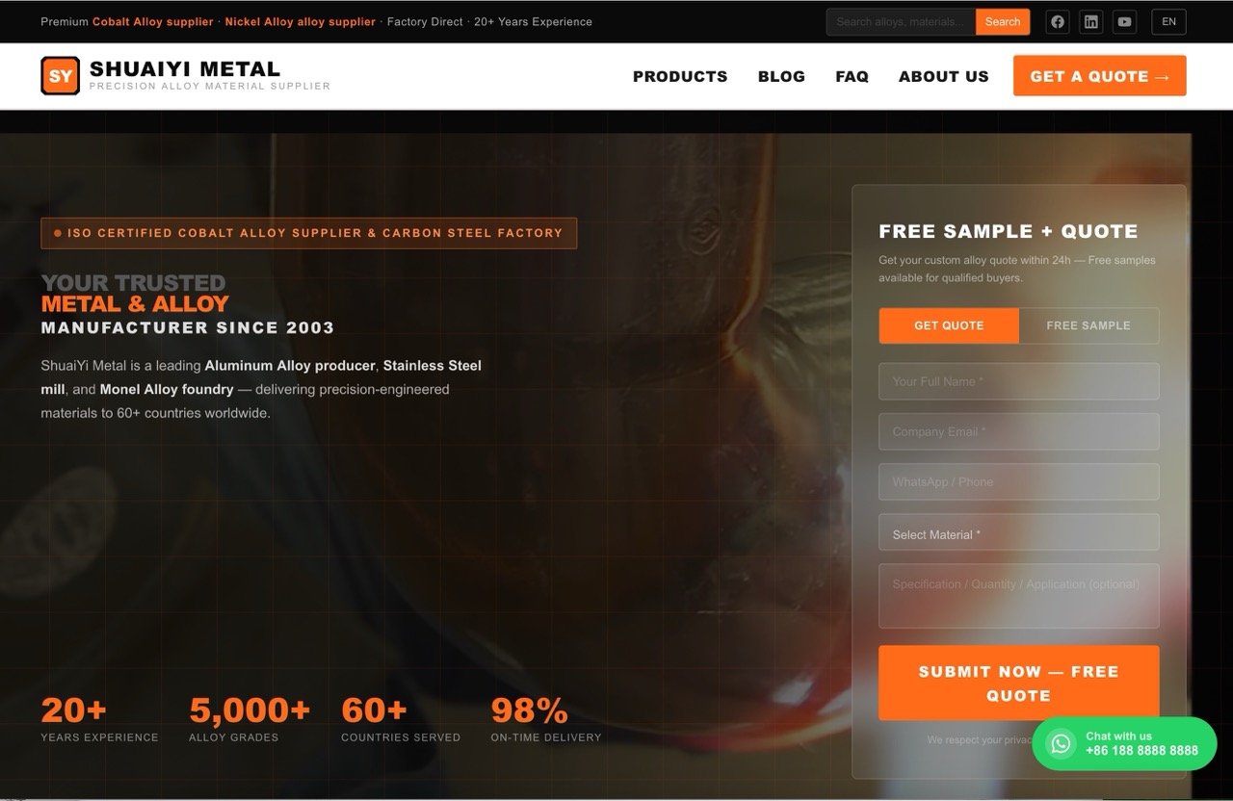The image size is (1233, 801).
Task: Open the LinkedIn social icon
Action: [1090, 22]
